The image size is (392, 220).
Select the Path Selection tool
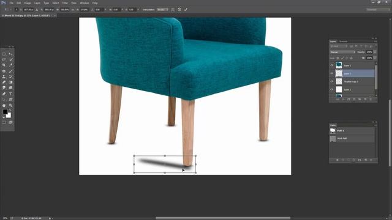[x=4, y=100]
